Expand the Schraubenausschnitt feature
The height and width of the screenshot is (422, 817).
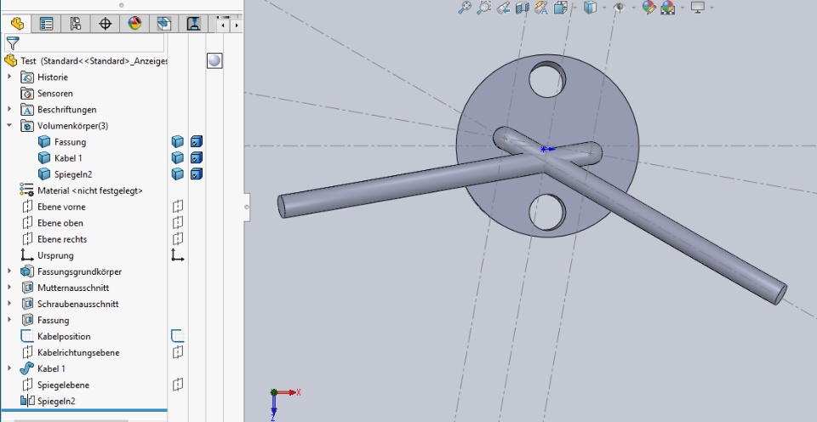click(x=9, y=303)
